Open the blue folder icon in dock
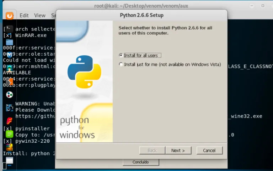This screenshot has height=171, width=273. (x=10, y=42)
